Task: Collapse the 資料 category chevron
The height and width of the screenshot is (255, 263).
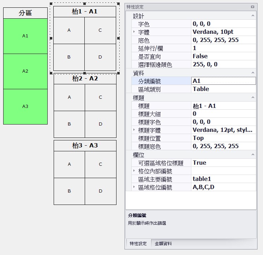Action: pyautogui.click(x=253, y=73)
